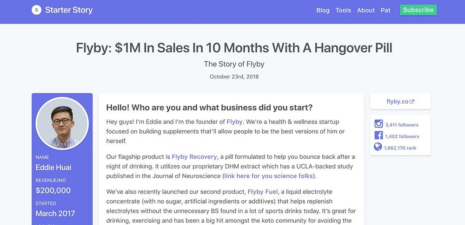
Task: Open the Blog menu item
Action: 323,10
